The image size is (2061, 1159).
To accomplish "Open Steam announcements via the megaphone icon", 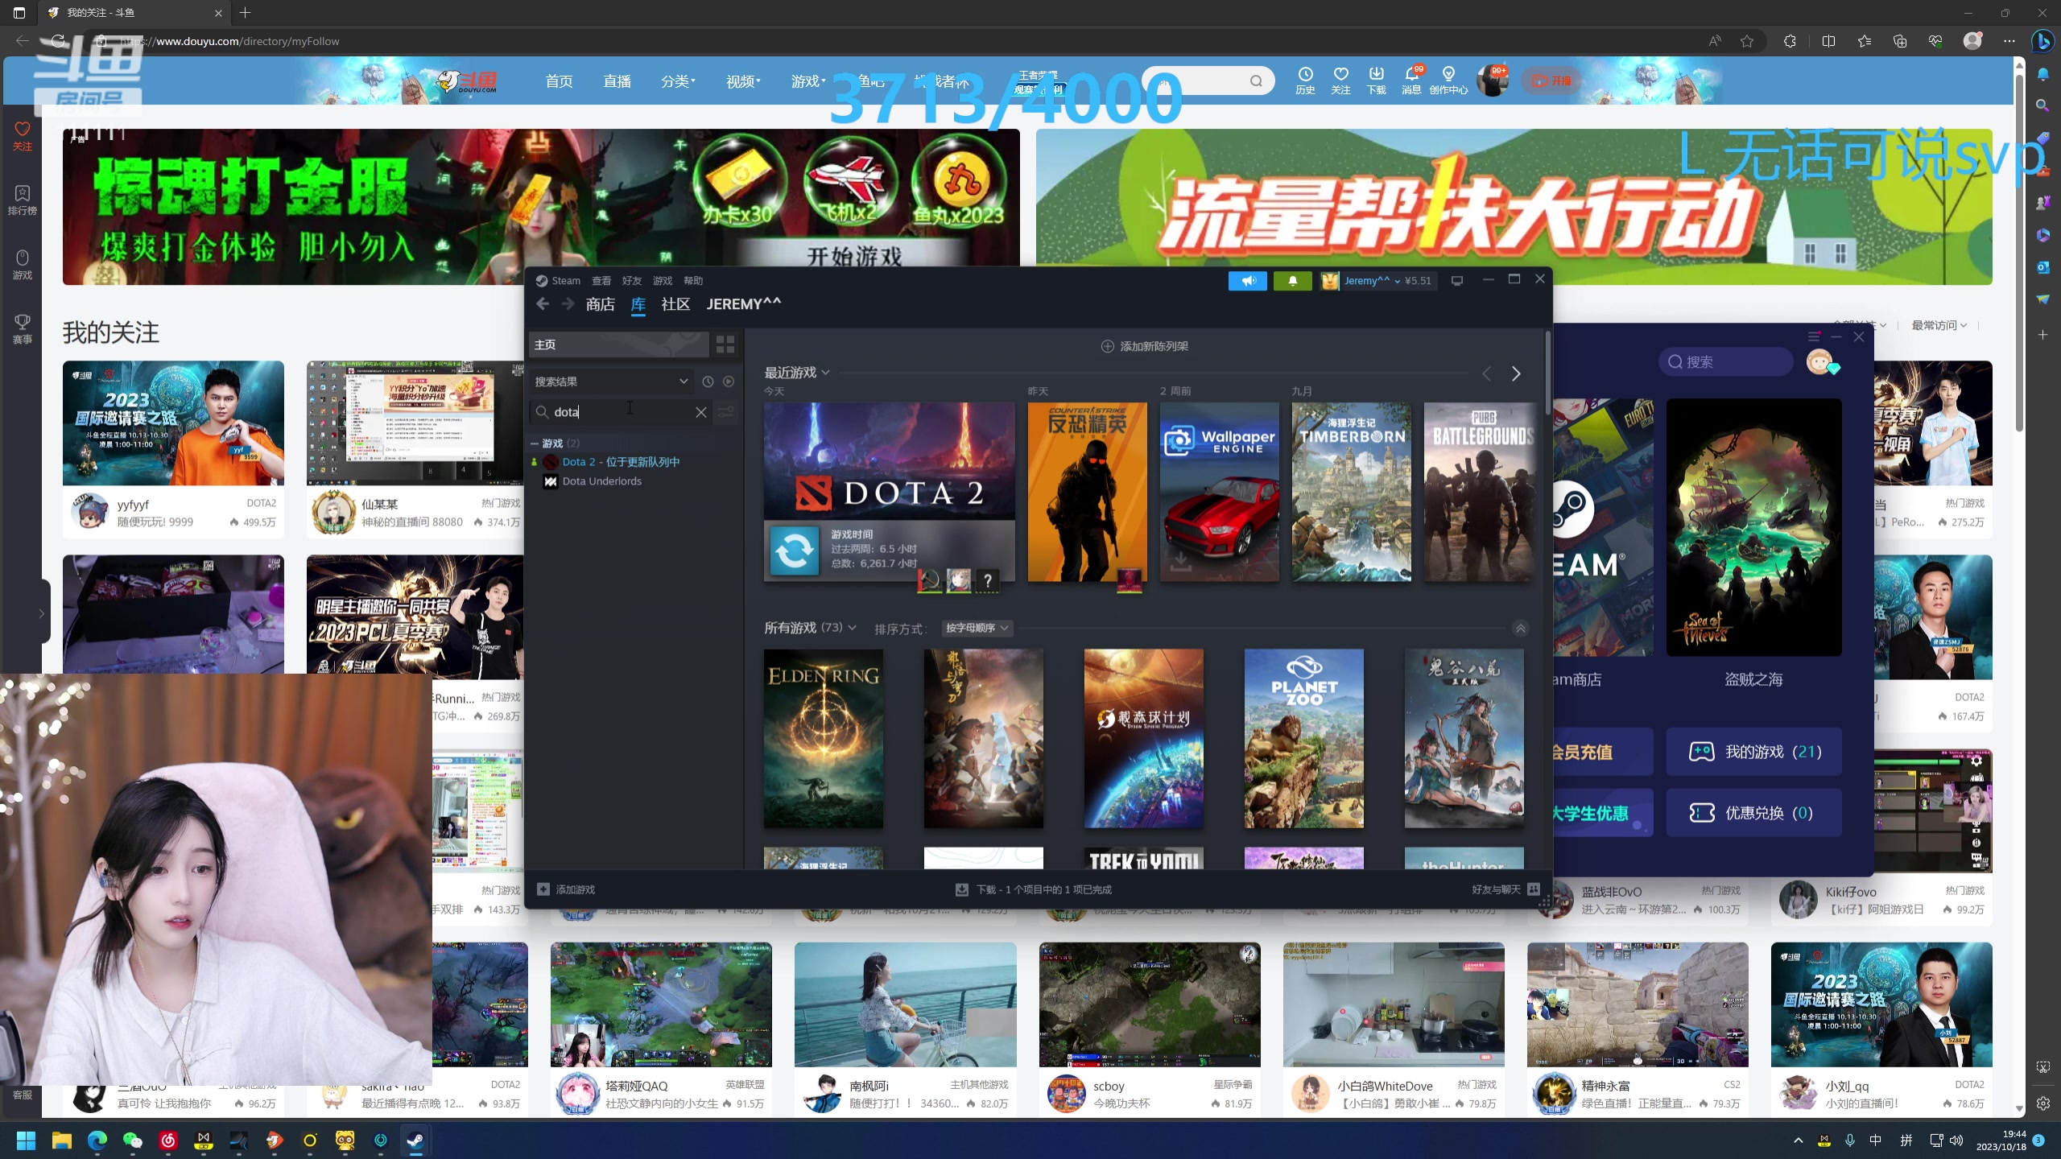I will pos(1247,280).
